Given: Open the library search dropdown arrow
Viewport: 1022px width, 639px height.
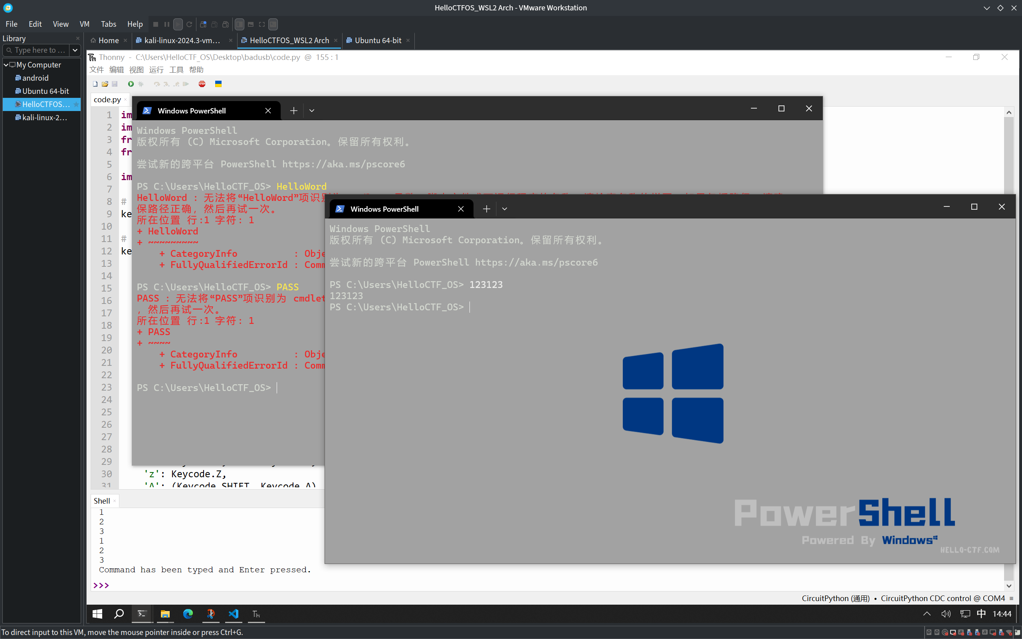Looking at the screenshot, I should click(x=75, y=50).
